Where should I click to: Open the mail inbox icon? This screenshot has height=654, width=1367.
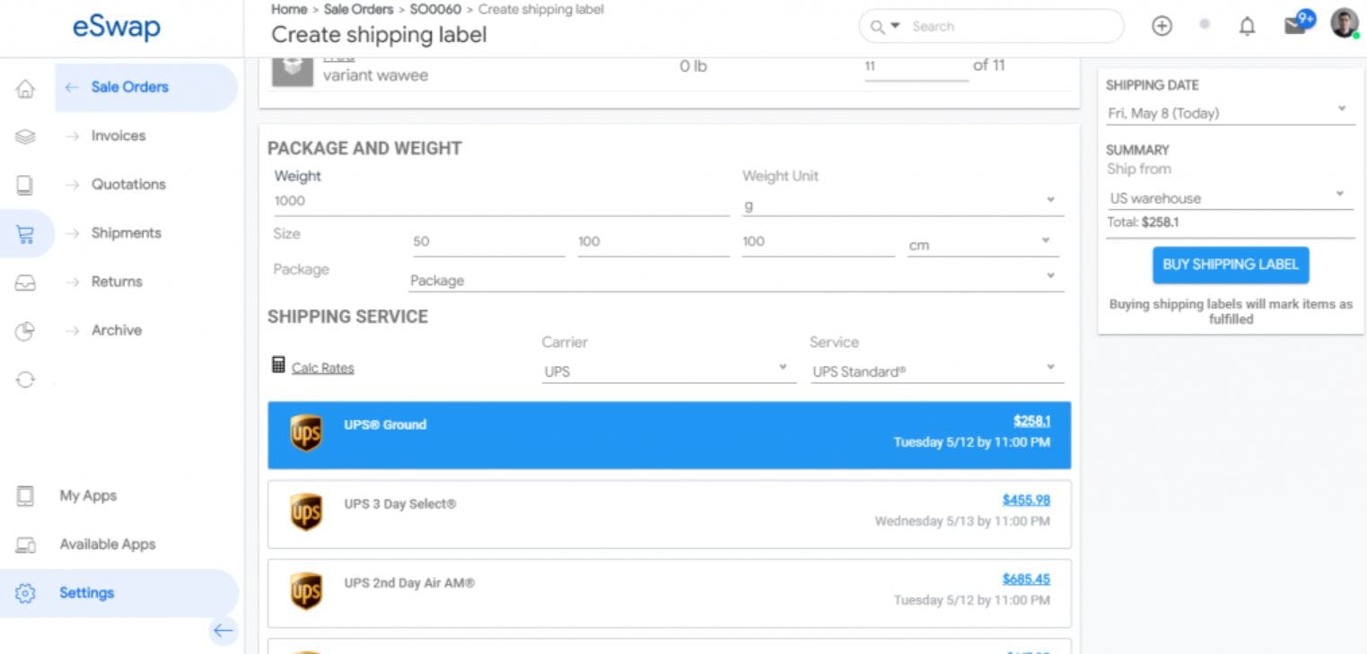point(1295,25)
